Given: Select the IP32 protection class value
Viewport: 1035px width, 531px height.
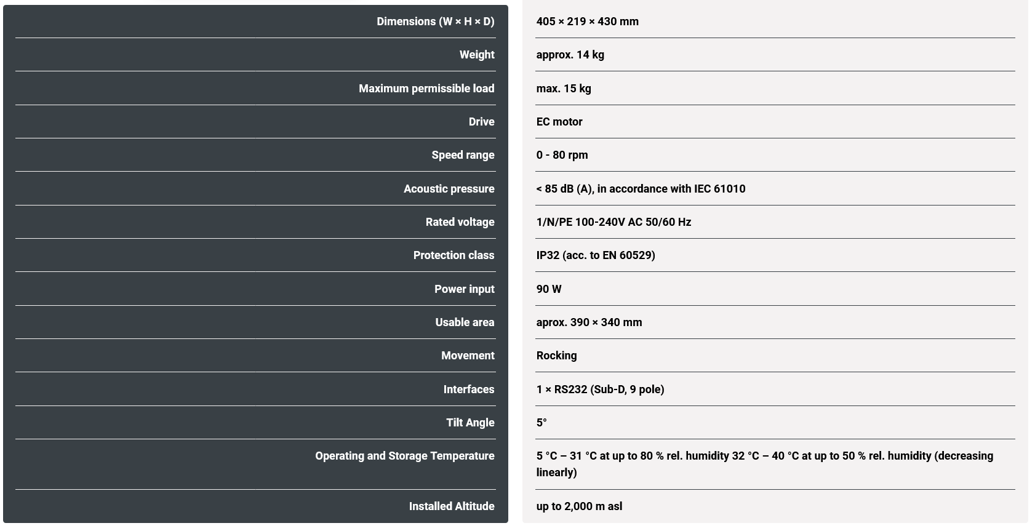Looking at the screenshot, I should (595, 255).
